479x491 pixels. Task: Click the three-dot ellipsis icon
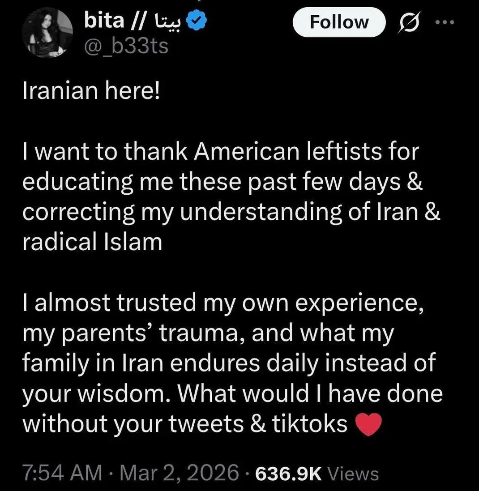click(444, 22)
